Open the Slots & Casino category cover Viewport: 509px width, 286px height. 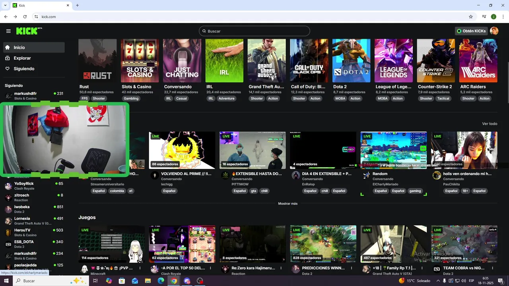click(x=140, y=60)
